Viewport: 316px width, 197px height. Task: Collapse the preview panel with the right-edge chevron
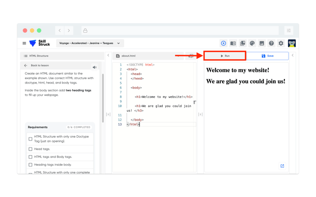(x=293, y=56)
